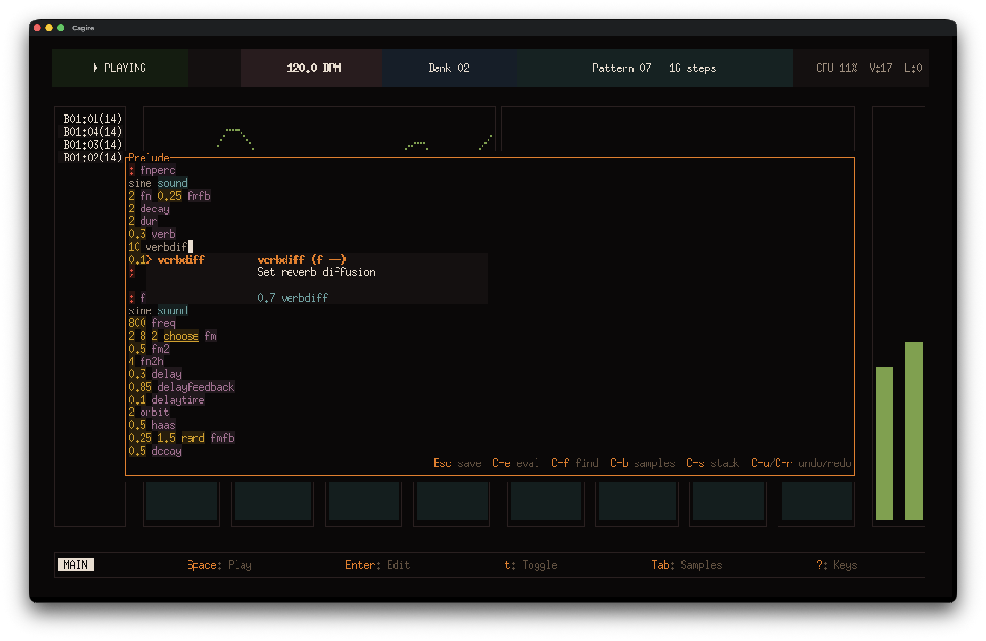
Task: Click the 120.0 BPM tempo field
Action: pos(313,68)
